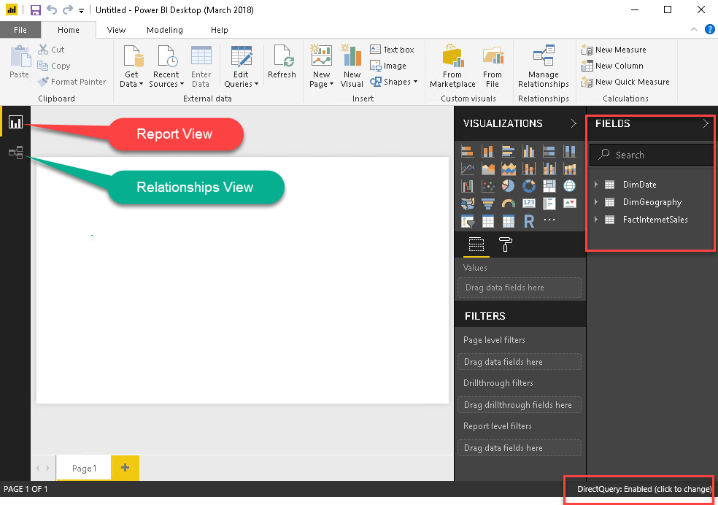
Task: Open the Help menu
Action: 219,30
